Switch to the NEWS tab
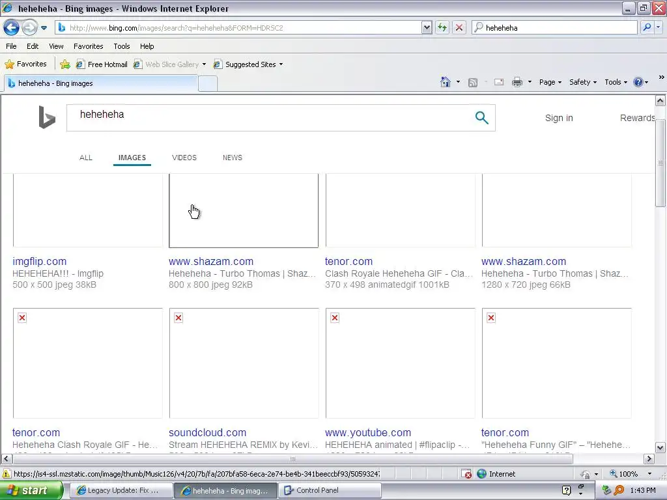The height and width of the screenshot is (500, 667). (233, 158)
